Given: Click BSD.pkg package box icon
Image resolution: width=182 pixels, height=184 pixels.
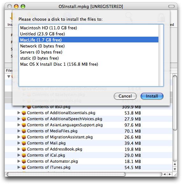Looking at the screenshot, I should pos(29,107).
